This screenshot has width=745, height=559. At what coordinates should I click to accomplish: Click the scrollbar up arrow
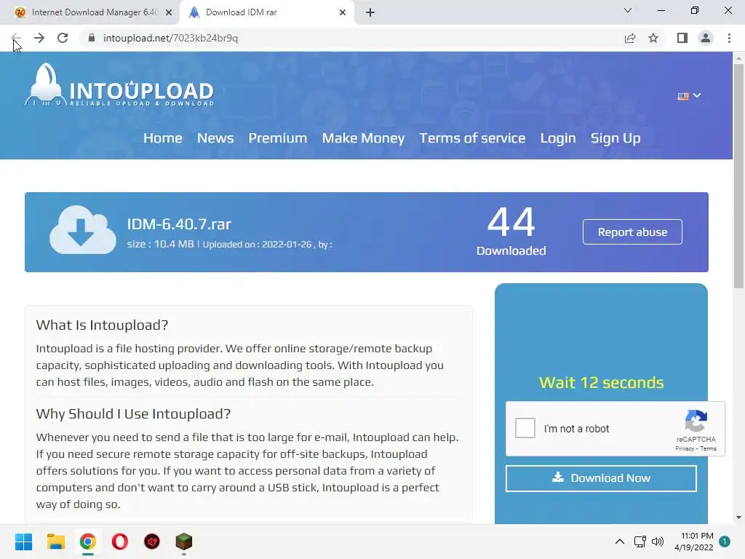[x=738, y=58]
